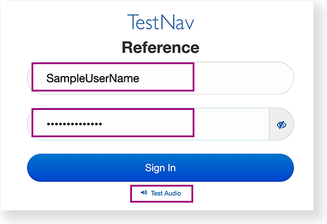This screenshot has height=224, width=327.
Task: Focus the username field containing SampleUserName
Action: [x=161, y=78]
